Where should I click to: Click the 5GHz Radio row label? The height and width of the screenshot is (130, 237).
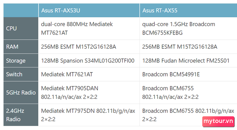point(21,92)
